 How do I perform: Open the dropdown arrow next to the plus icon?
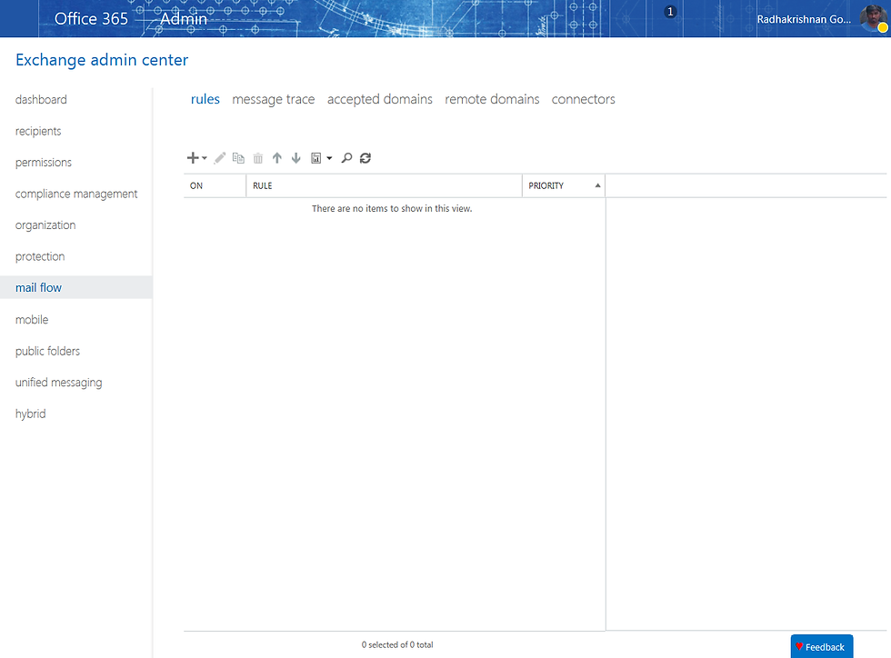[x=205, y=158]
